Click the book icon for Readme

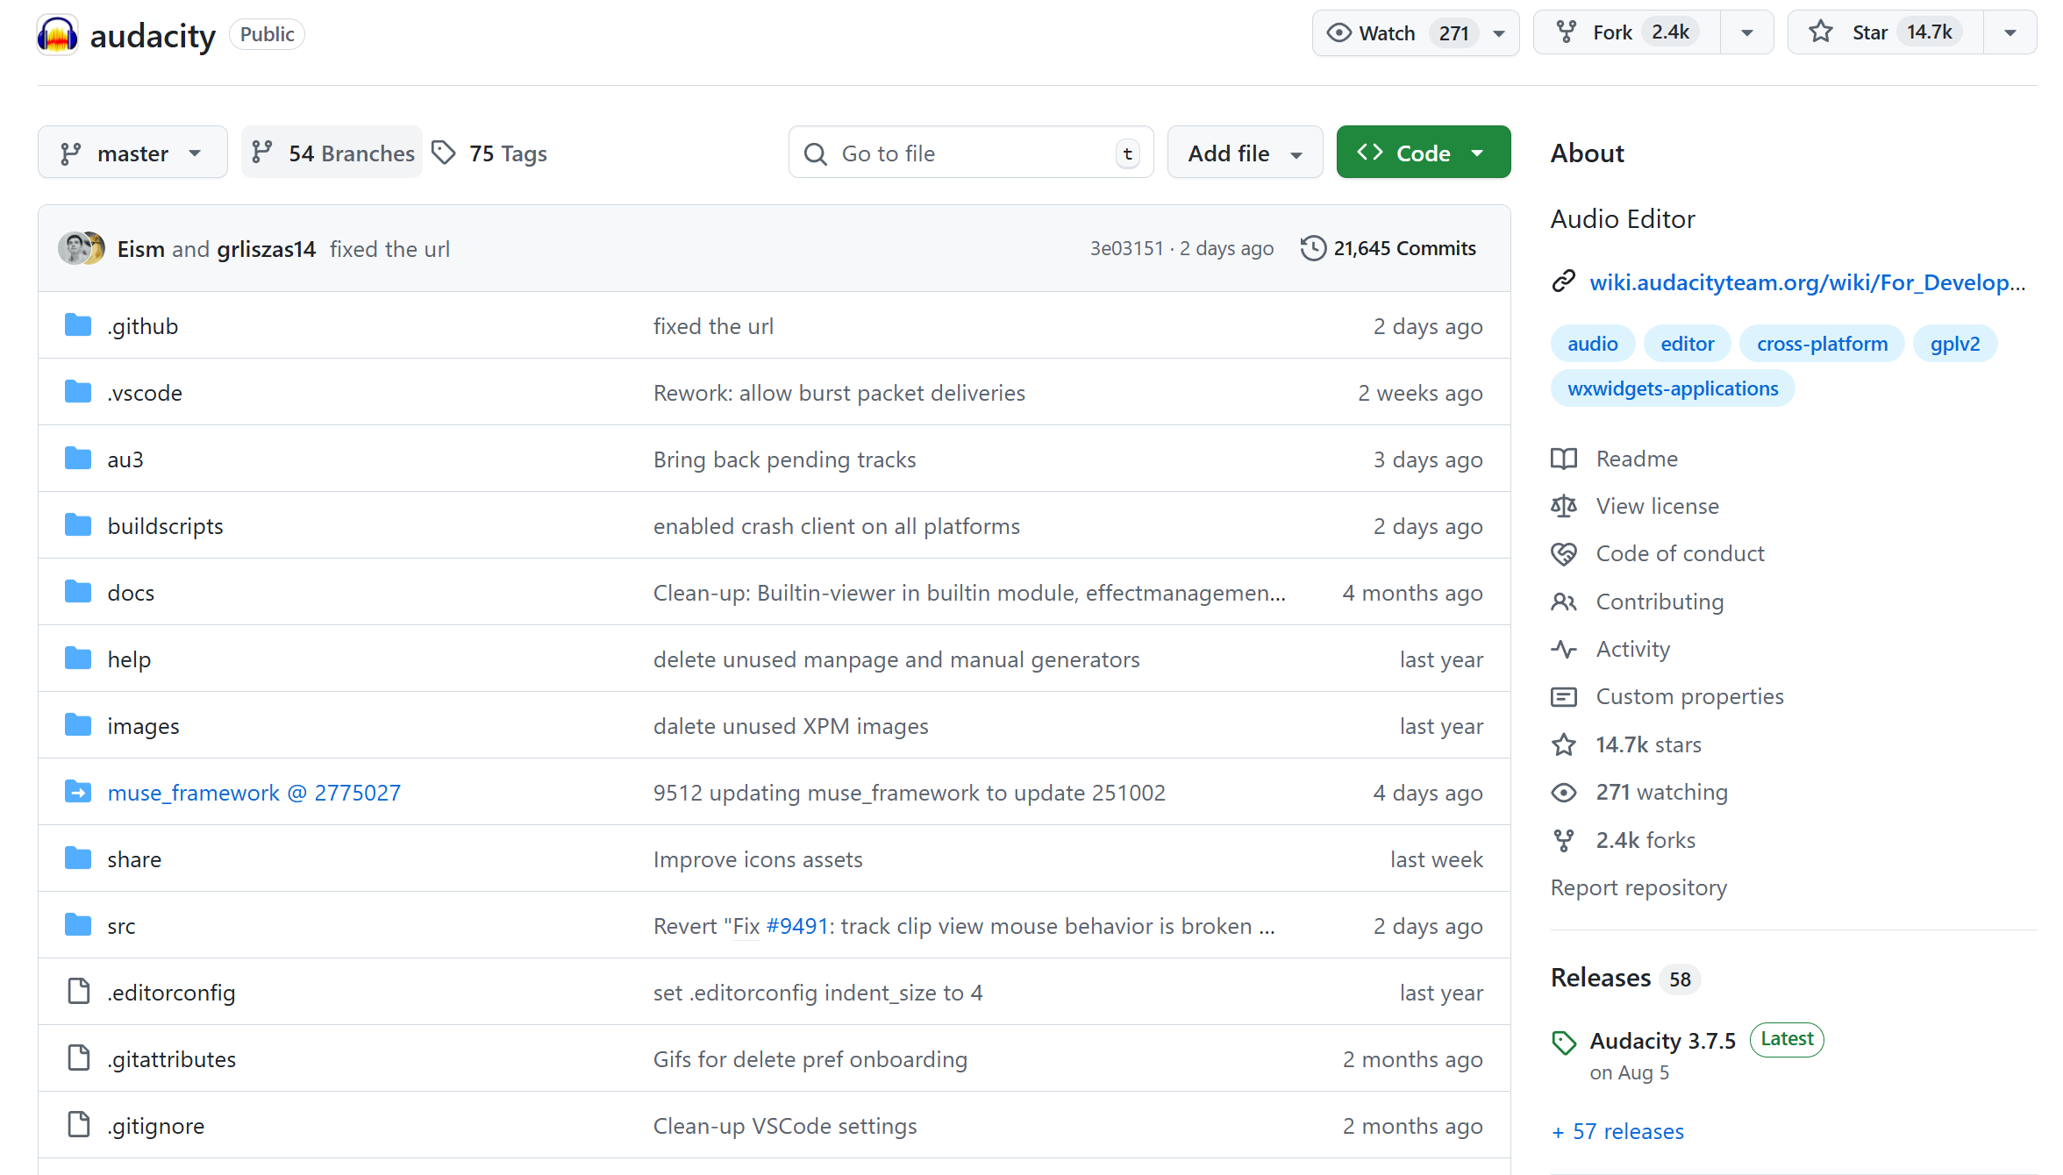coord(1563,459)
